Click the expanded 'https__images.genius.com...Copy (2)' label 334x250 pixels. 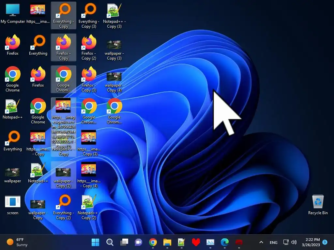64,132
